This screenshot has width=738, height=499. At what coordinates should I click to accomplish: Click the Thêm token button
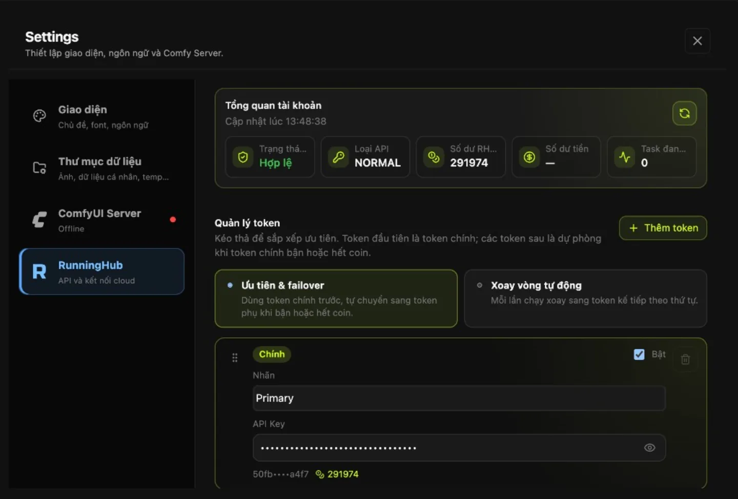tap(663, 228)
